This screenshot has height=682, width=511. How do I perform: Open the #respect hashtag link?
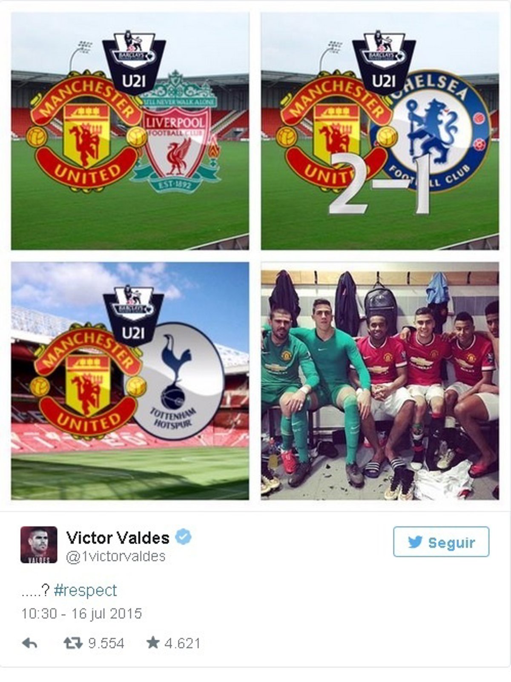[86, 590]
